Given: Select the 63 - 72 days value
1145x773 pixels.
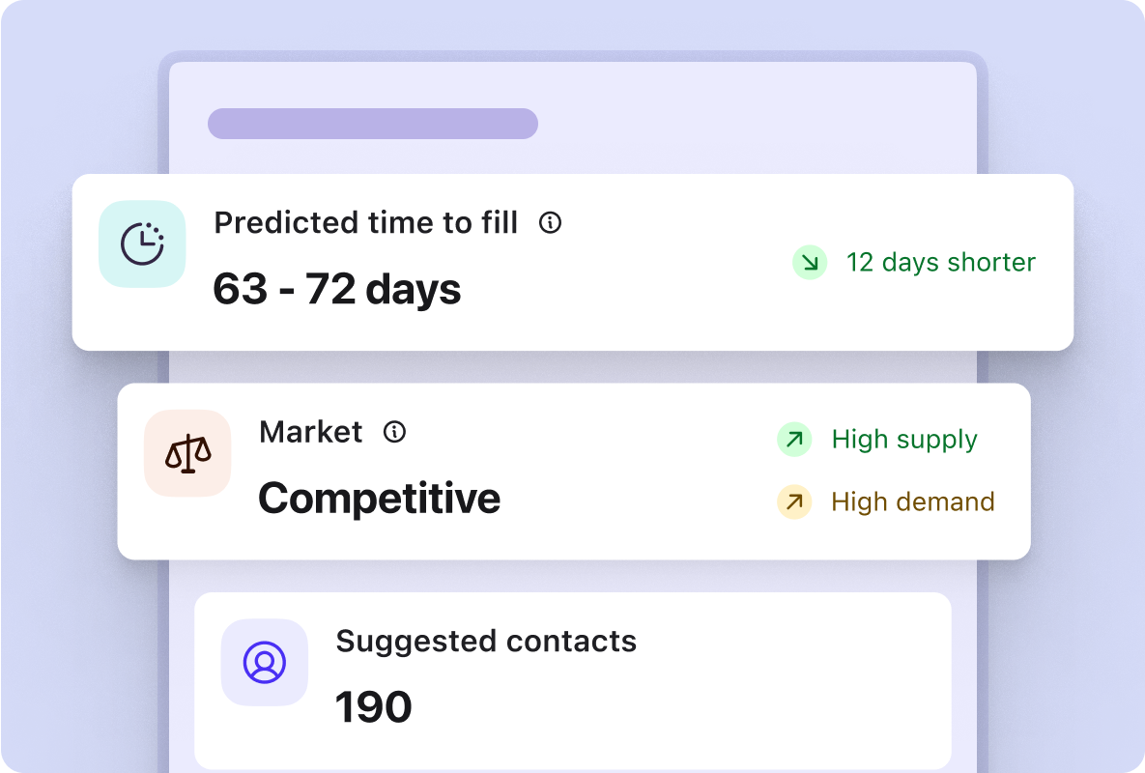Looking at the screenshot, I should (x=336, y=288).
